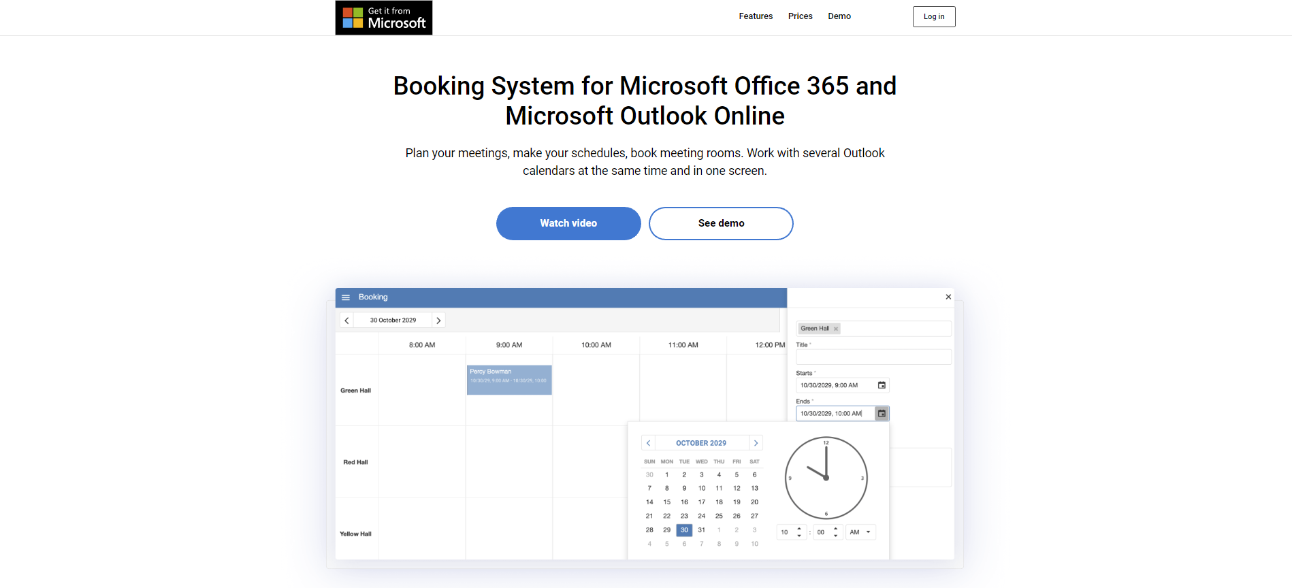Click the Get it from Microsoft badge
1292x588 pixels.
384,18
